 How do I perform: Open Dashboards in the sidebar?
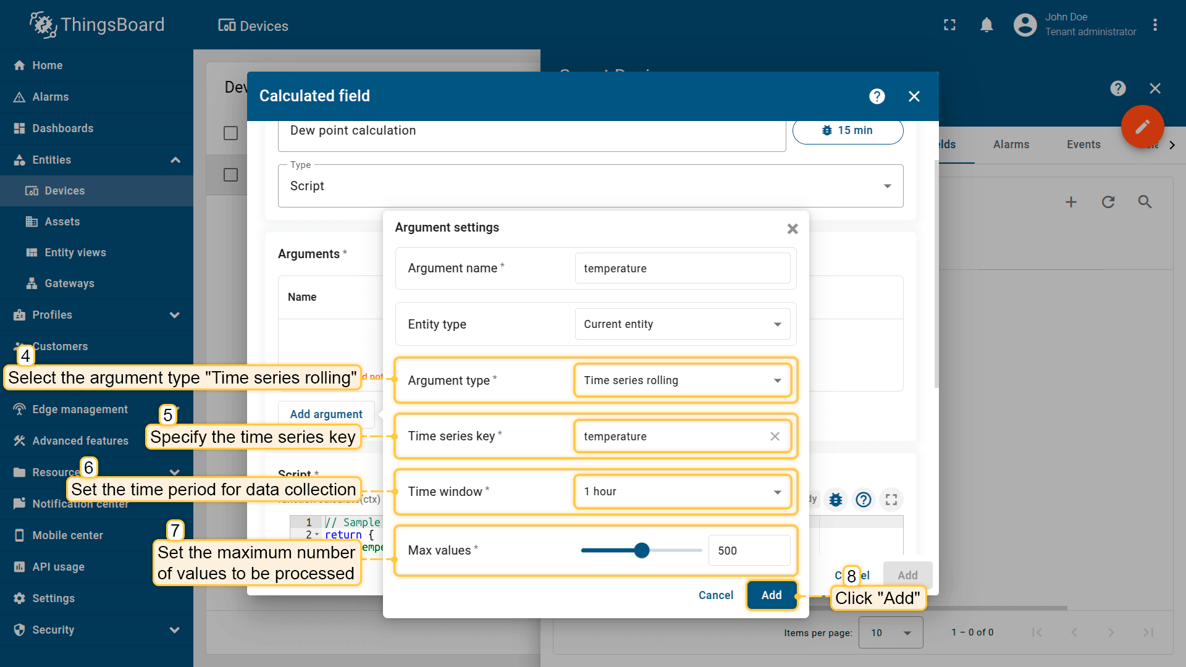click(x=63, y=128)
